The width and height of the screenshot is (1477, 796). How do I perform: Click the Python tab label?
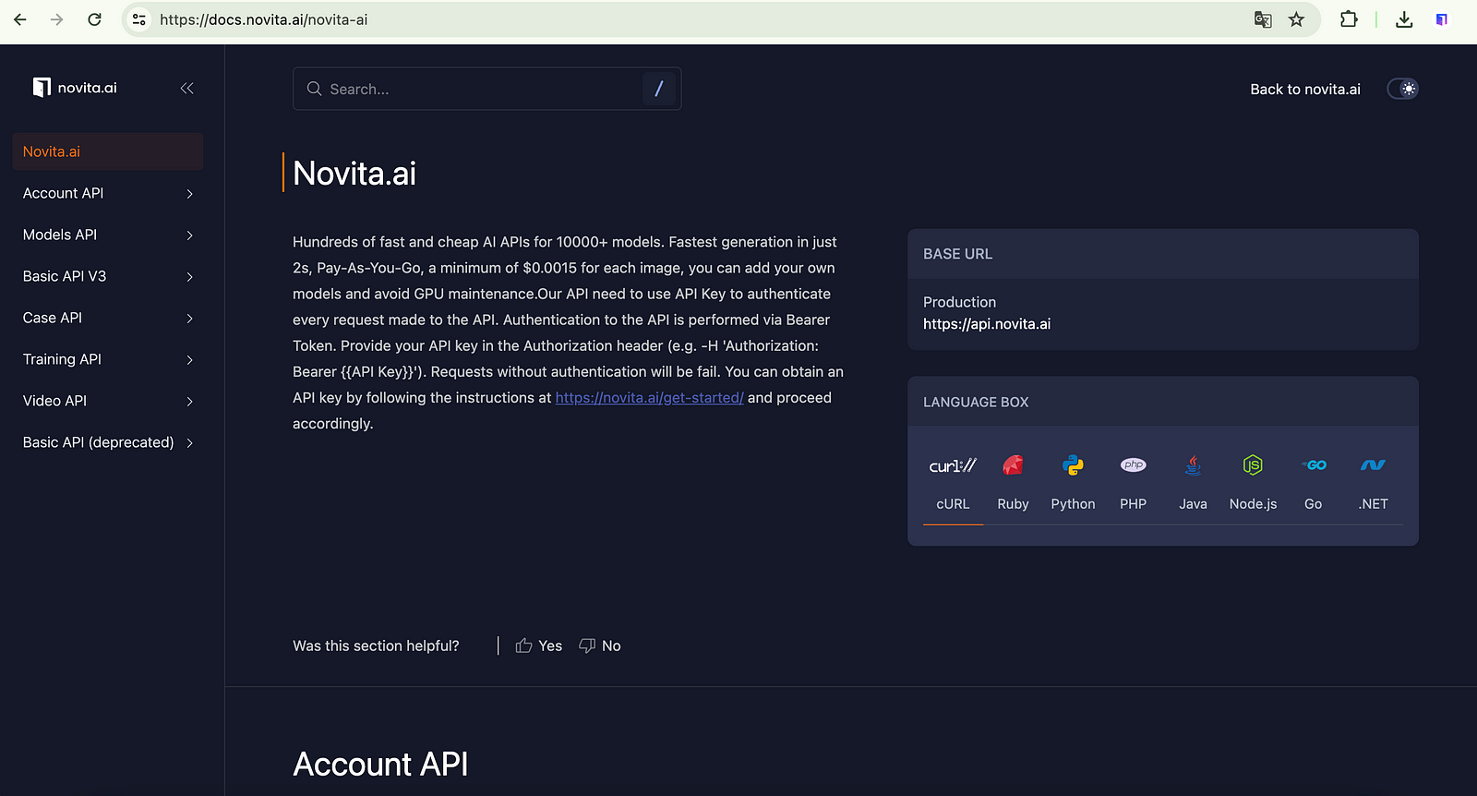point(1073,504)
